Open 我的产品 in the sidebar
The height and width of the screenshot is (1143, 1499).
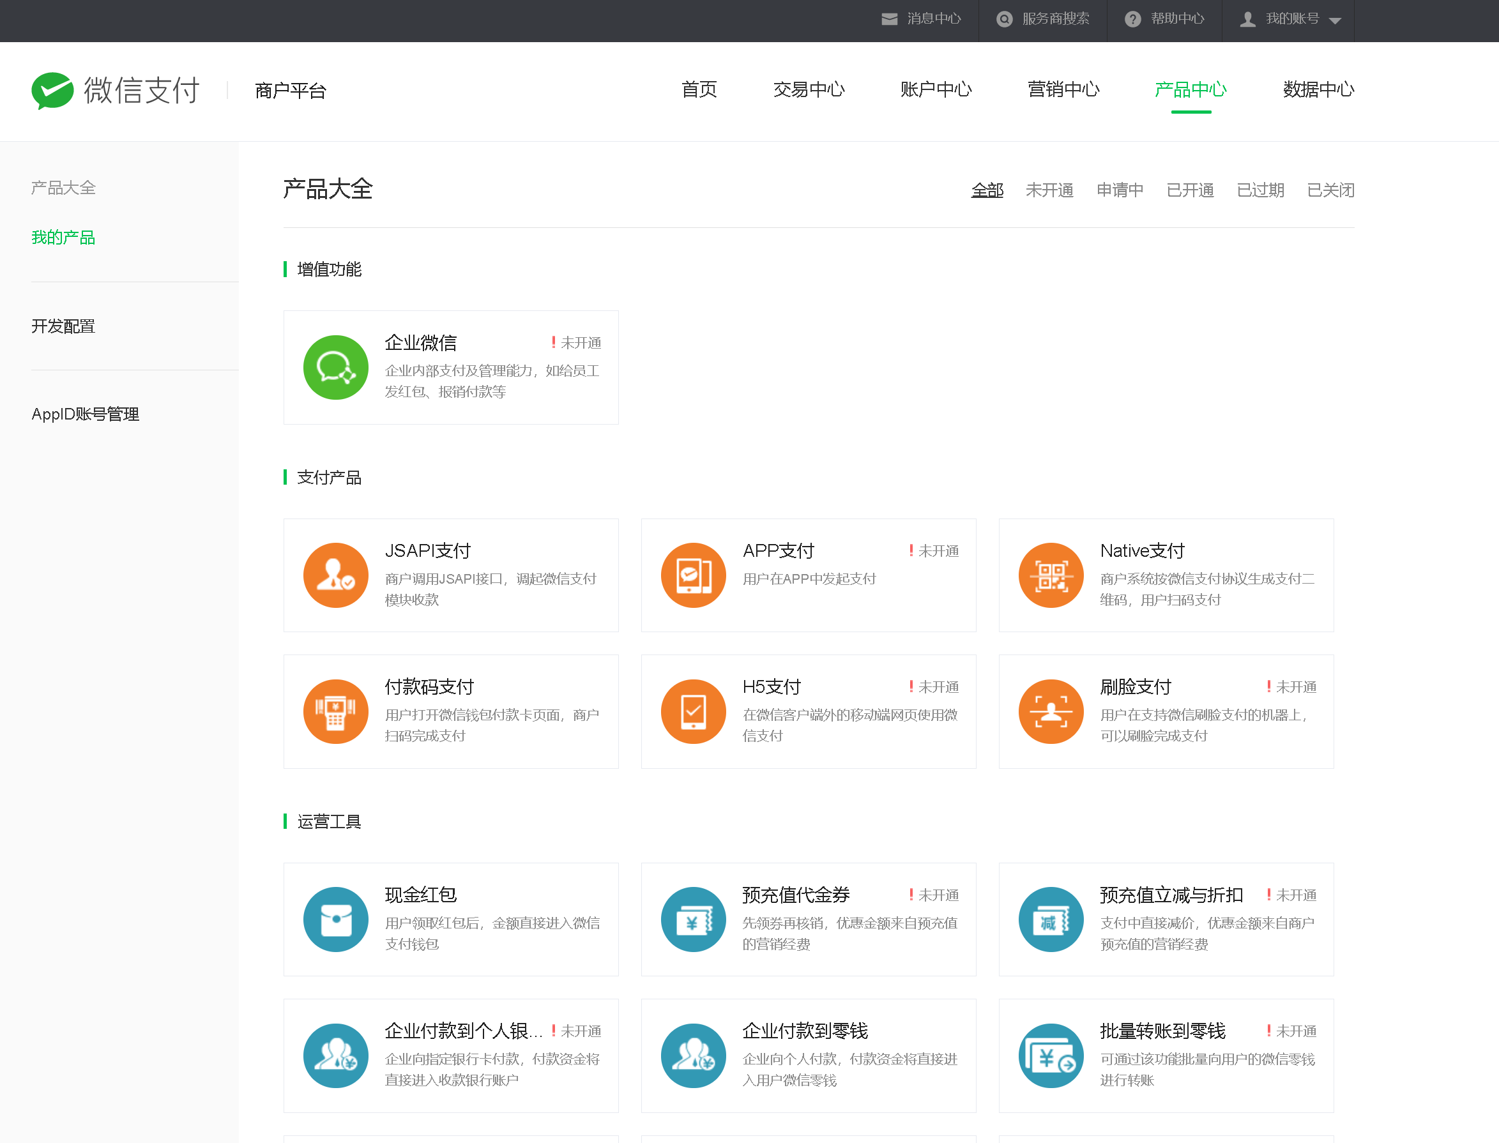pyautogui.click(x=63, y=238)
